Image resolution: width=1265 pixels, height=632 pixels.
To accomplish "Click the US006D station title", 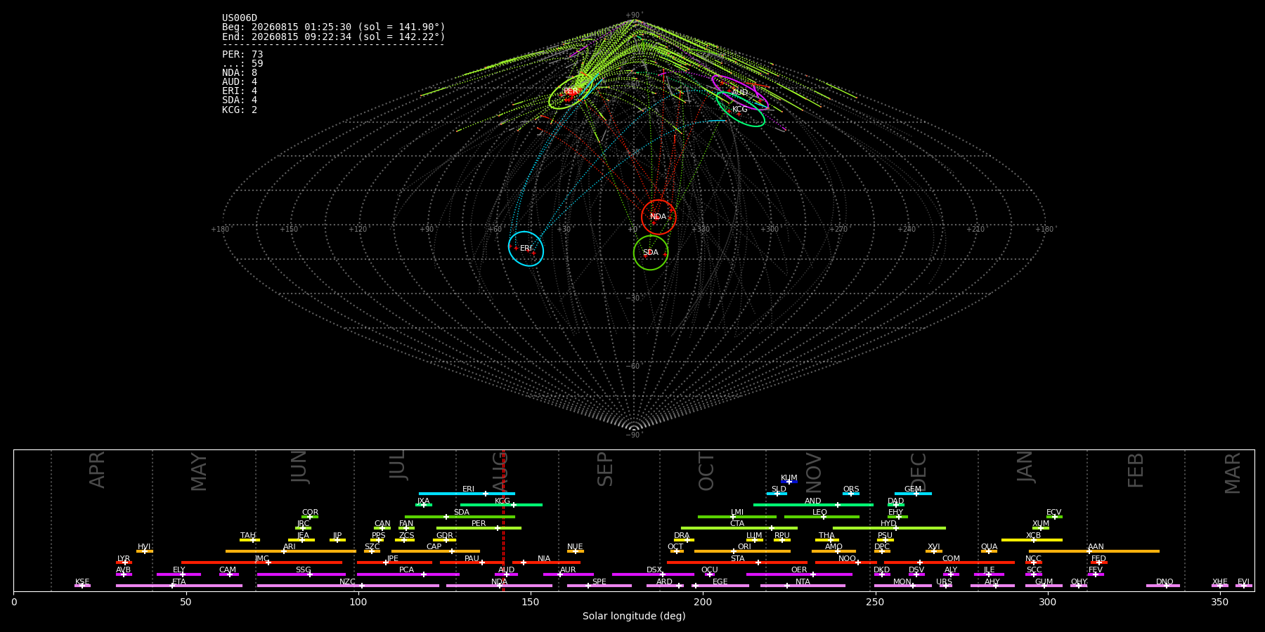I will point(240,18).
